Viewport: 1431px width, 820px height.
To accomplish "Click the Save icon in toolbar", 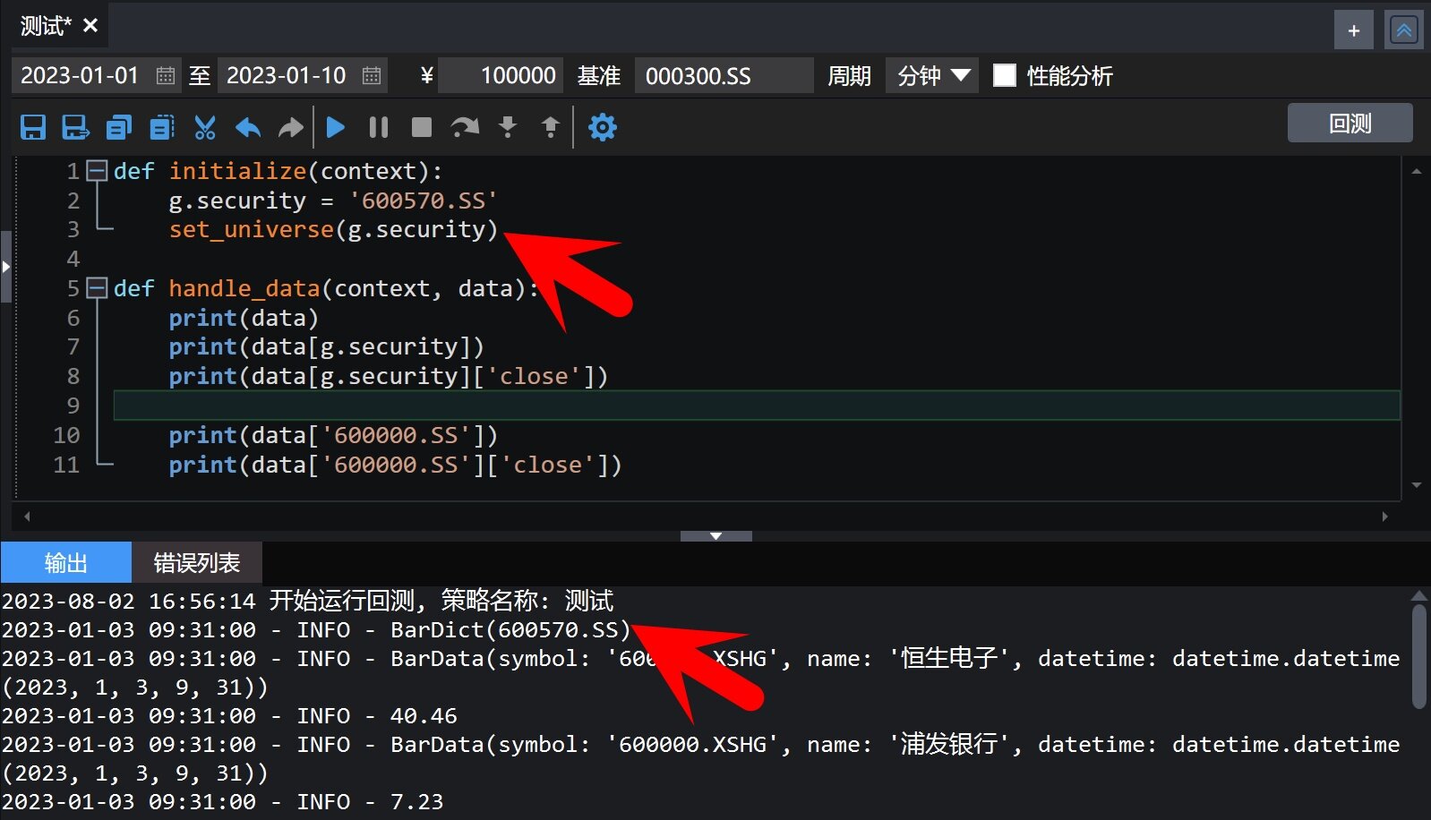I will [x=33, y=127].
